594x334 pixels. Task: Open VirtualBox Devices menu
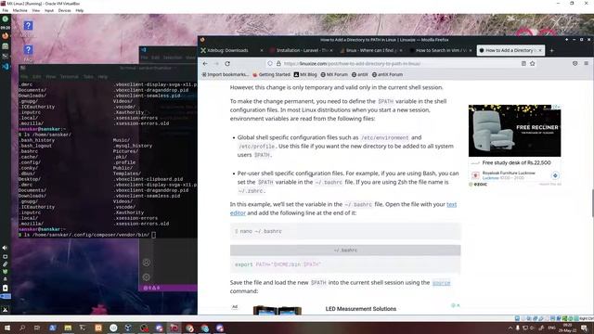(64, 10)
